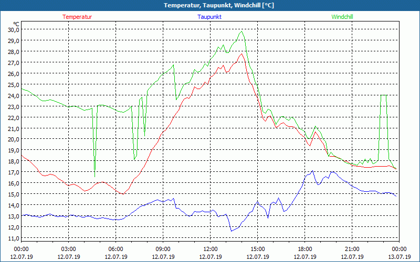This screenshot has width=420, height=262.
Task: Click the chart title 'Temperatur, Taupunkt, Windchill [°C]'
Action: pyautogui.click(x=219, y=5)
